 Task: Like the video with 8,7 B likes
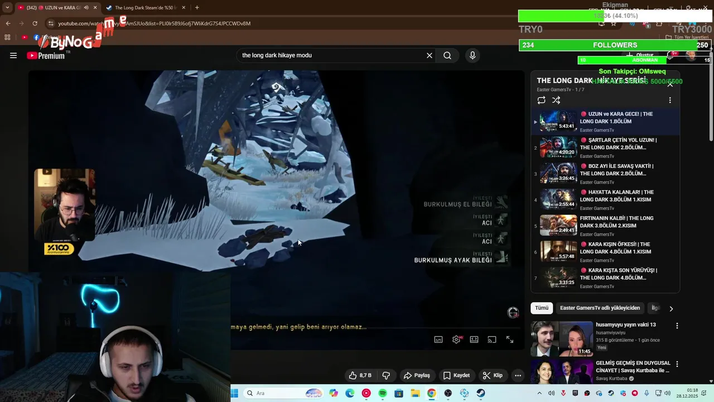(x=360, y=375)
